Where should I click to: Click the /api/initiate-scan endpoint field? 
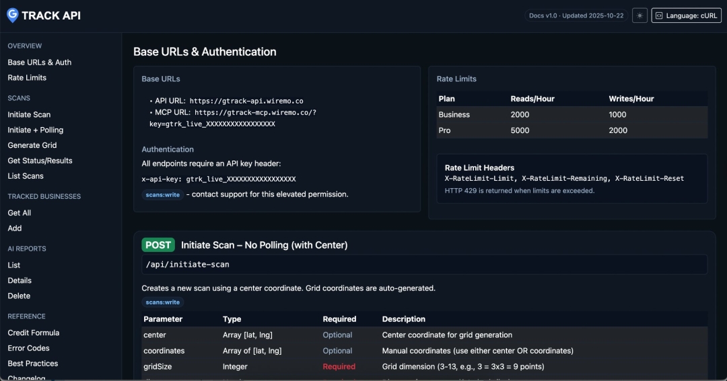click(x=424, y=265)
